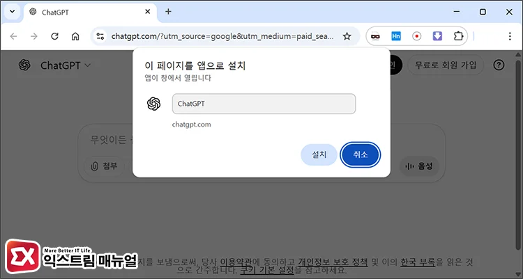The height and width of the screenshot is (279, 523).
Task: Expand the ChatGPT model dropdown on the page
Action: coord(66,65)
